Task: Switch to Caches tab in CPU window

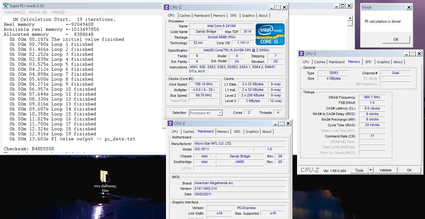Action: tap(185, 16)
